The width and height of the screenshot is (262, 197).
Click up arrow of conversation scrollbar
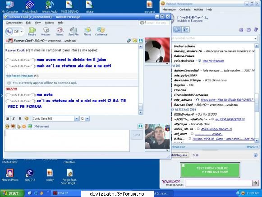click(x=141, y=47)
